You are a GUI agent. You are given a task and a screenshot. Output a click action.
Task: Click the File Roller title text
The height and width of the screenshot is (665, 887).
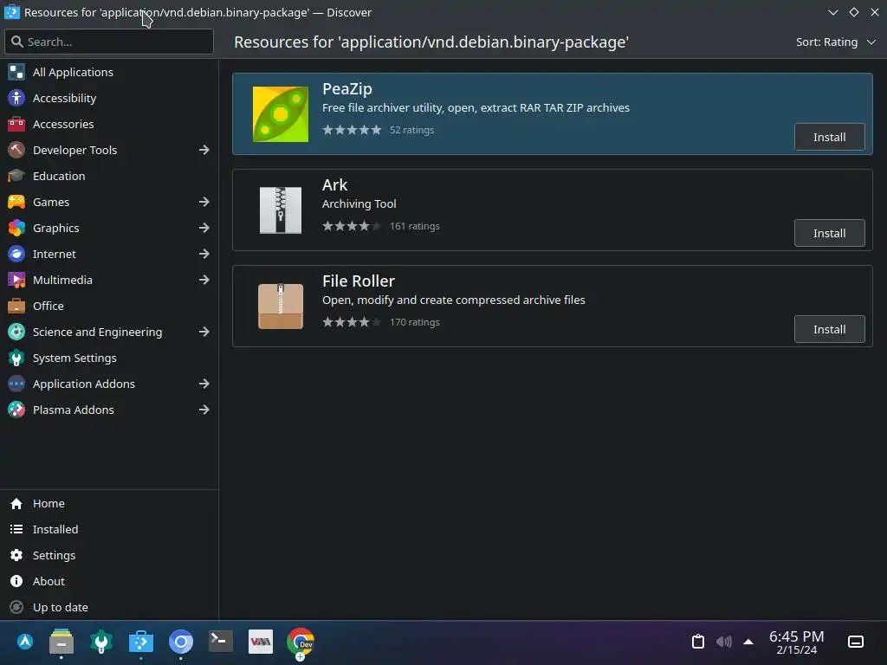coord(359,281)
